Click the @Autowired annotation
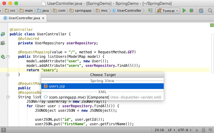This screenshot has height=133, width=214. tap(29, 39)
